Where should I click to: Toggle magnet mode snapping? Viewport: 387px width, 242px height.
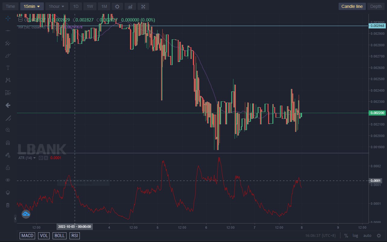[8, 142]
